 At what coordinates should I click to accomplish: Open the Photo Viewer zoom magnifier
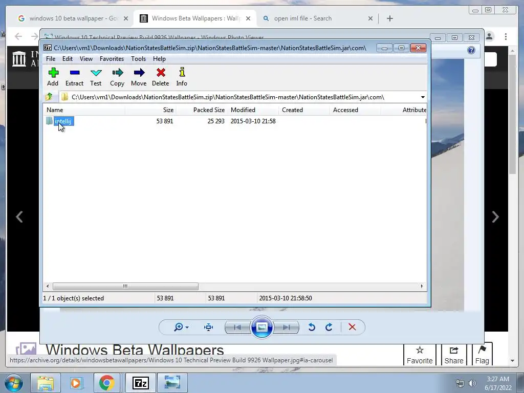click(x=178, y=327)
